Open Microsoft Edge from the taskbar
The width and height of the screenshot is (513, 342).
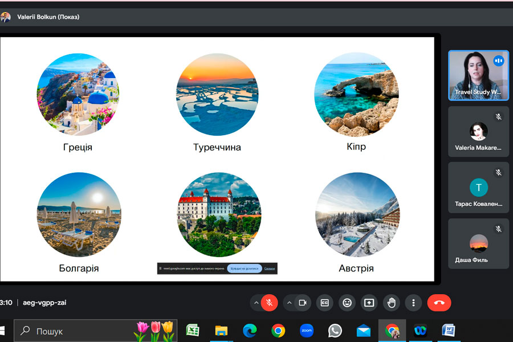[x=250, y=331]
